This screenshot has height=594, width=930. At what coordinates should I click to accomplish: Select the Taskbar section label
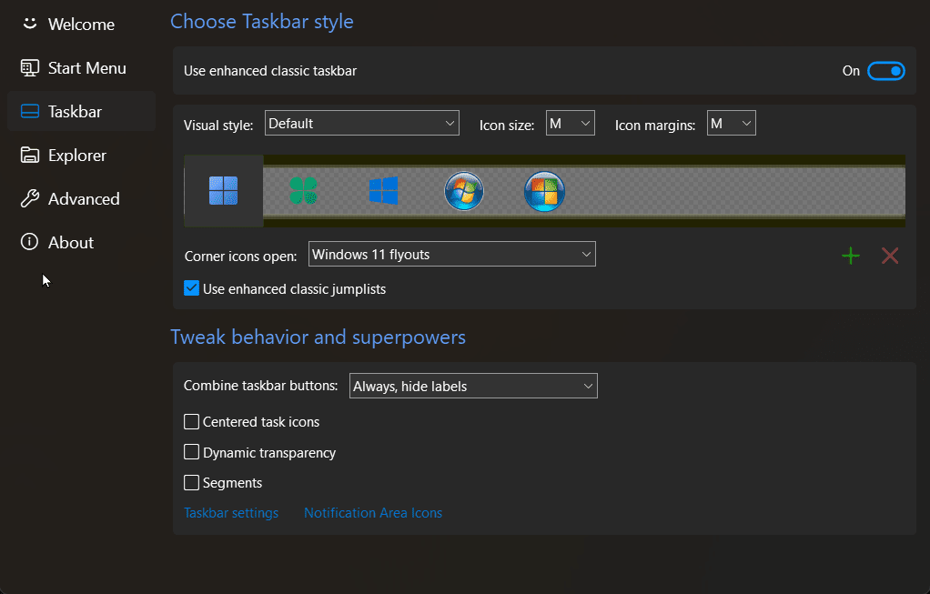[x=75, y=112]
